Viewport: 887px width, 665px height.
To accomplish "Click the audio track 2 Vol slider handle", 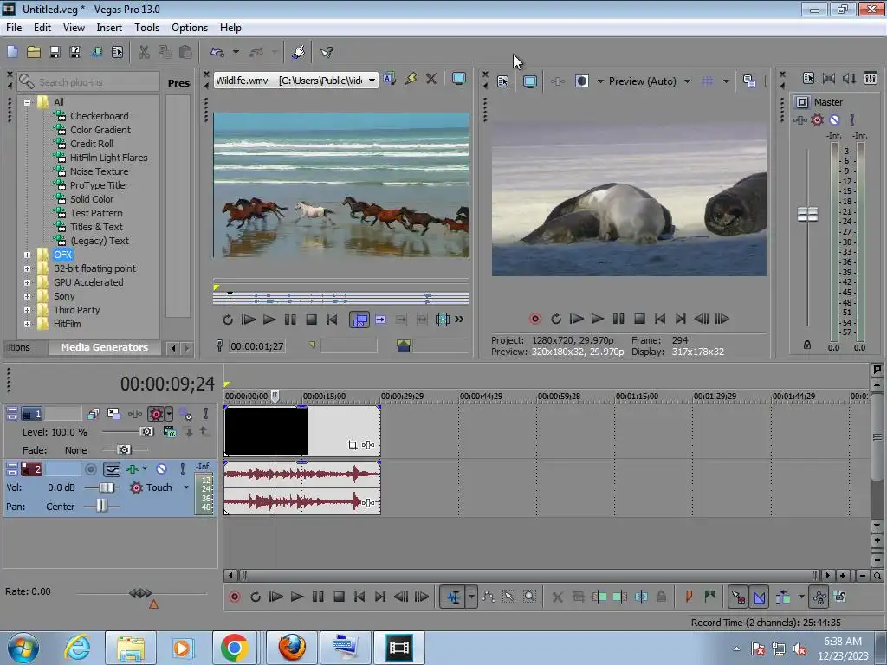I will (107, 487).
